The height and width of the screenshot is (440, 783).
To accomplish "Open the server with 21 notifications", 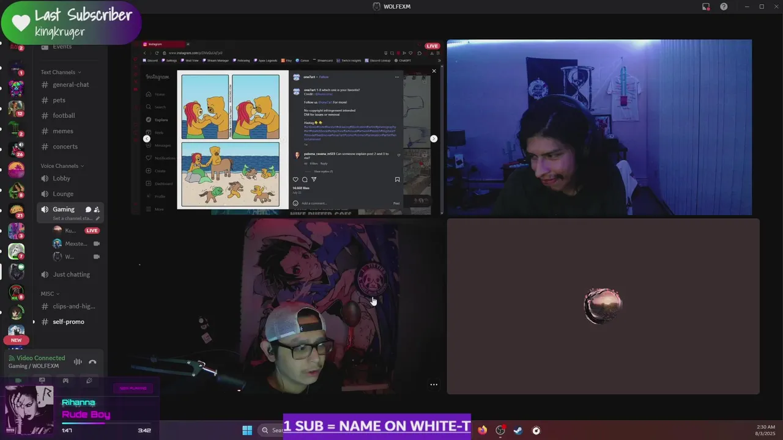I will point(16,210).
